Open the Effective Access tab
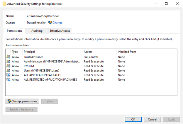Screen dimensions: 183x124 (x=60, y=31)
